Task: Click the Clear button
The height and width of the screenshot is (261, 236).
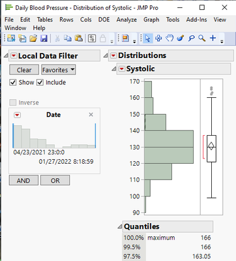Action: (x=24, y=70)
